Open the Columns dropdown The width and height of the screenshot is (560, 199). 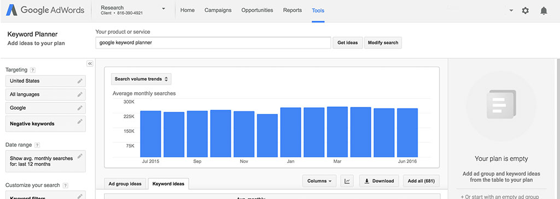pos(319,181)
